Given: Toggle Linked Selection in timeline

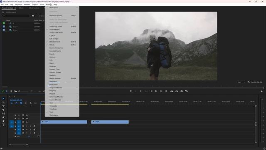Looking at the screenshot, I should (21, 103).
